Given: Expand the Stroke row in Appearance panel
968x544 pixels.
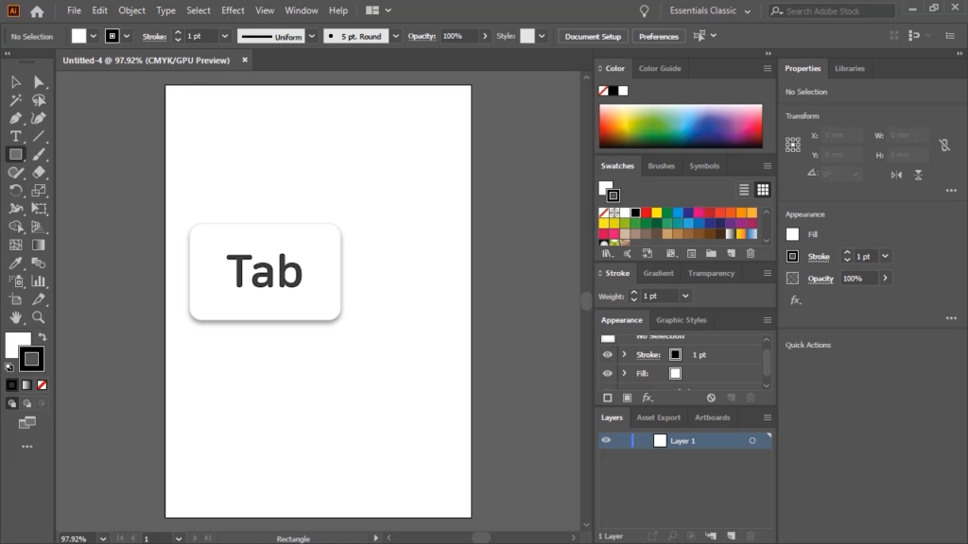Looking at the screenshot, I should click(624, 355).
